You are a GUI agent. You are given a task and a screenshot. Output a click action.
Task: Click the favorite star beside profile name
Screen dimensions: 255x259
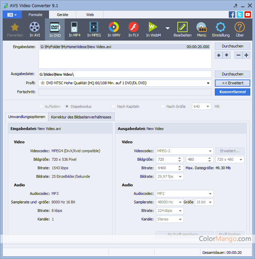click(x=43, y=83)
